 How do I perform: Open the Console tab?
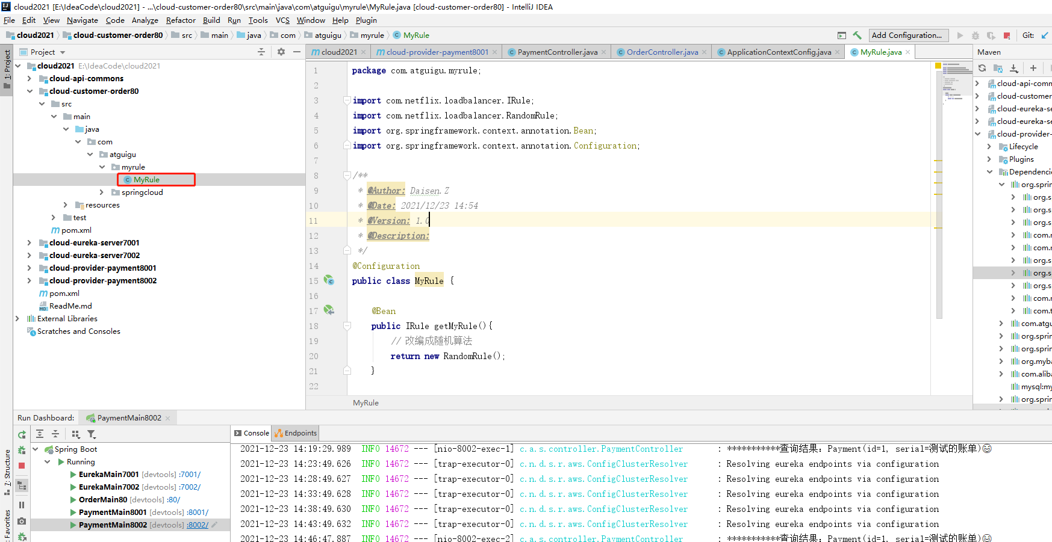pos(252,433)
